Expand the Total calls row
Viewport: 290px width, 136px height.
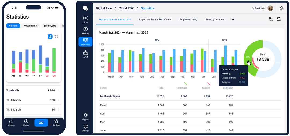(59, 90)
